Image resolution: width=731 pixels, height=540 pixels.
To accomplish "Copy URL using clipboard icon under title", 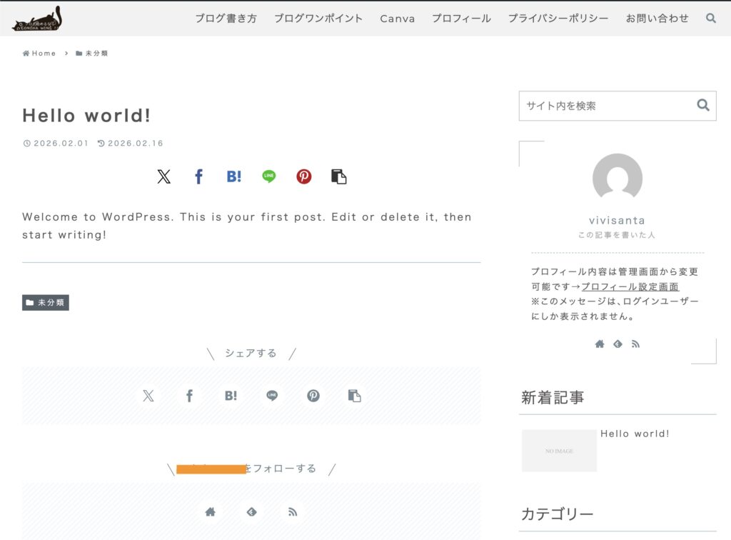I will click(x=339, y=176).
